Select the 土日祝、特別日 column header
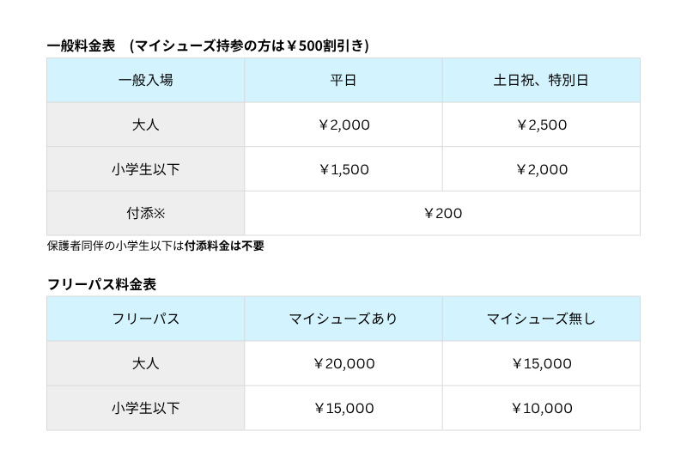The width and height of the screenshot is (687, 468). (541, 80)
